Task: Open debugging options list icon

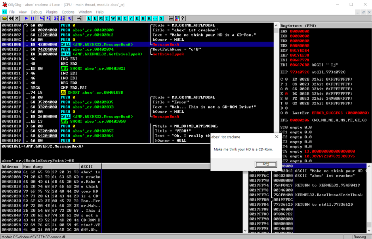Action: pos(171,18)
